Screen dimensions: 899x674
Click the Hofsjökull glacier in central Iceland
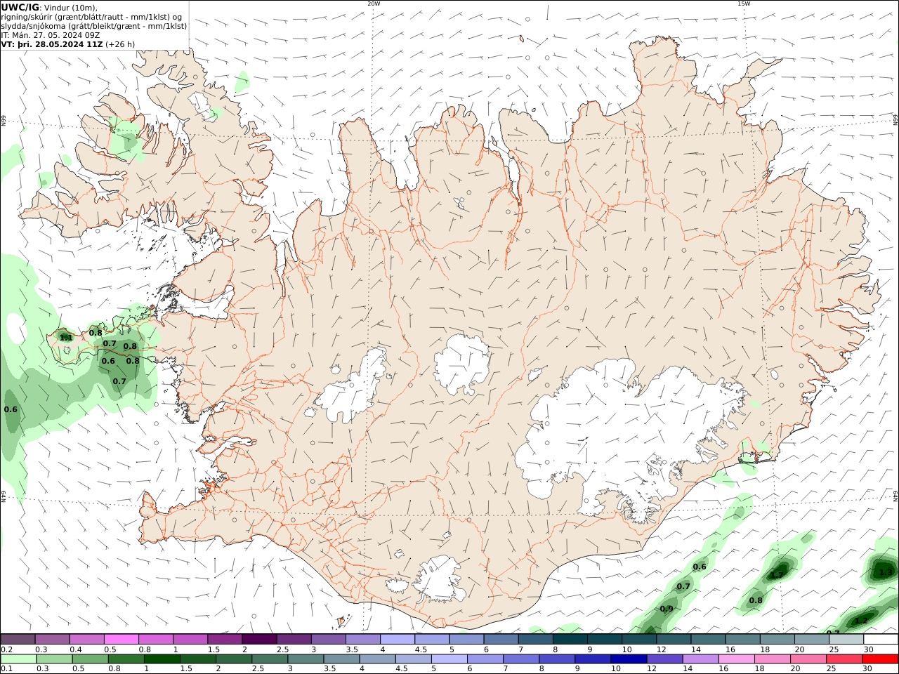tap(462, 364)
